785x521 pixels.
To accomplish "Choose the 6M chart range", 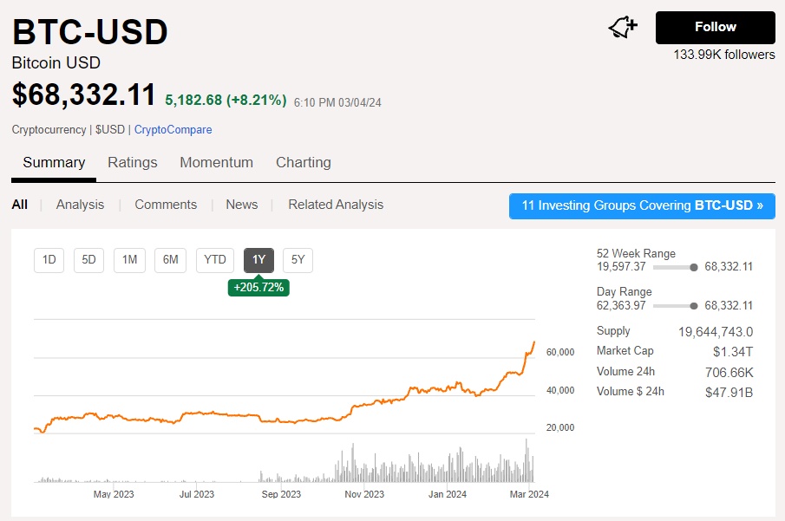I will pyautogui.click(x=171, y=260).
